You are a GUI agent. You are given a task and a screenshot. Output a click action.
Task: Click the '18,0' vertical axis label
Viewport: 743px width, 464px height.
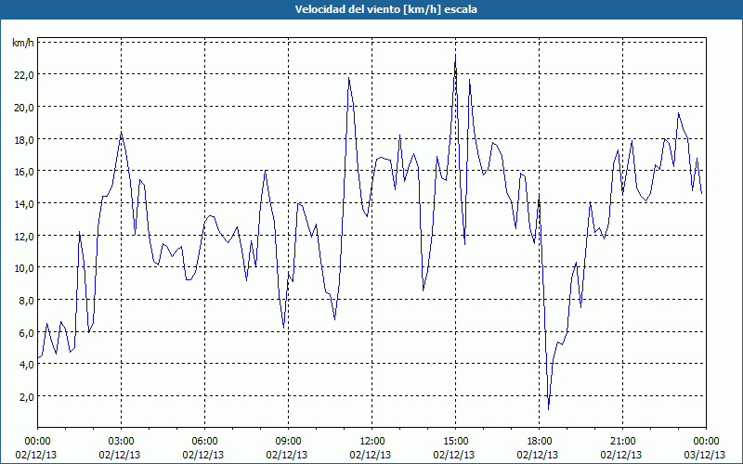(x=25, y=140)
